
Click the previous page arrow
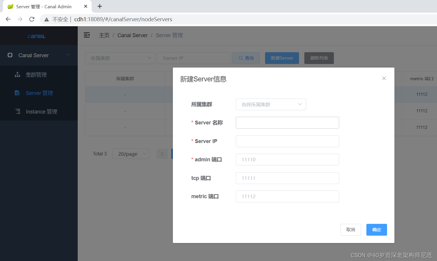[162, 154]
